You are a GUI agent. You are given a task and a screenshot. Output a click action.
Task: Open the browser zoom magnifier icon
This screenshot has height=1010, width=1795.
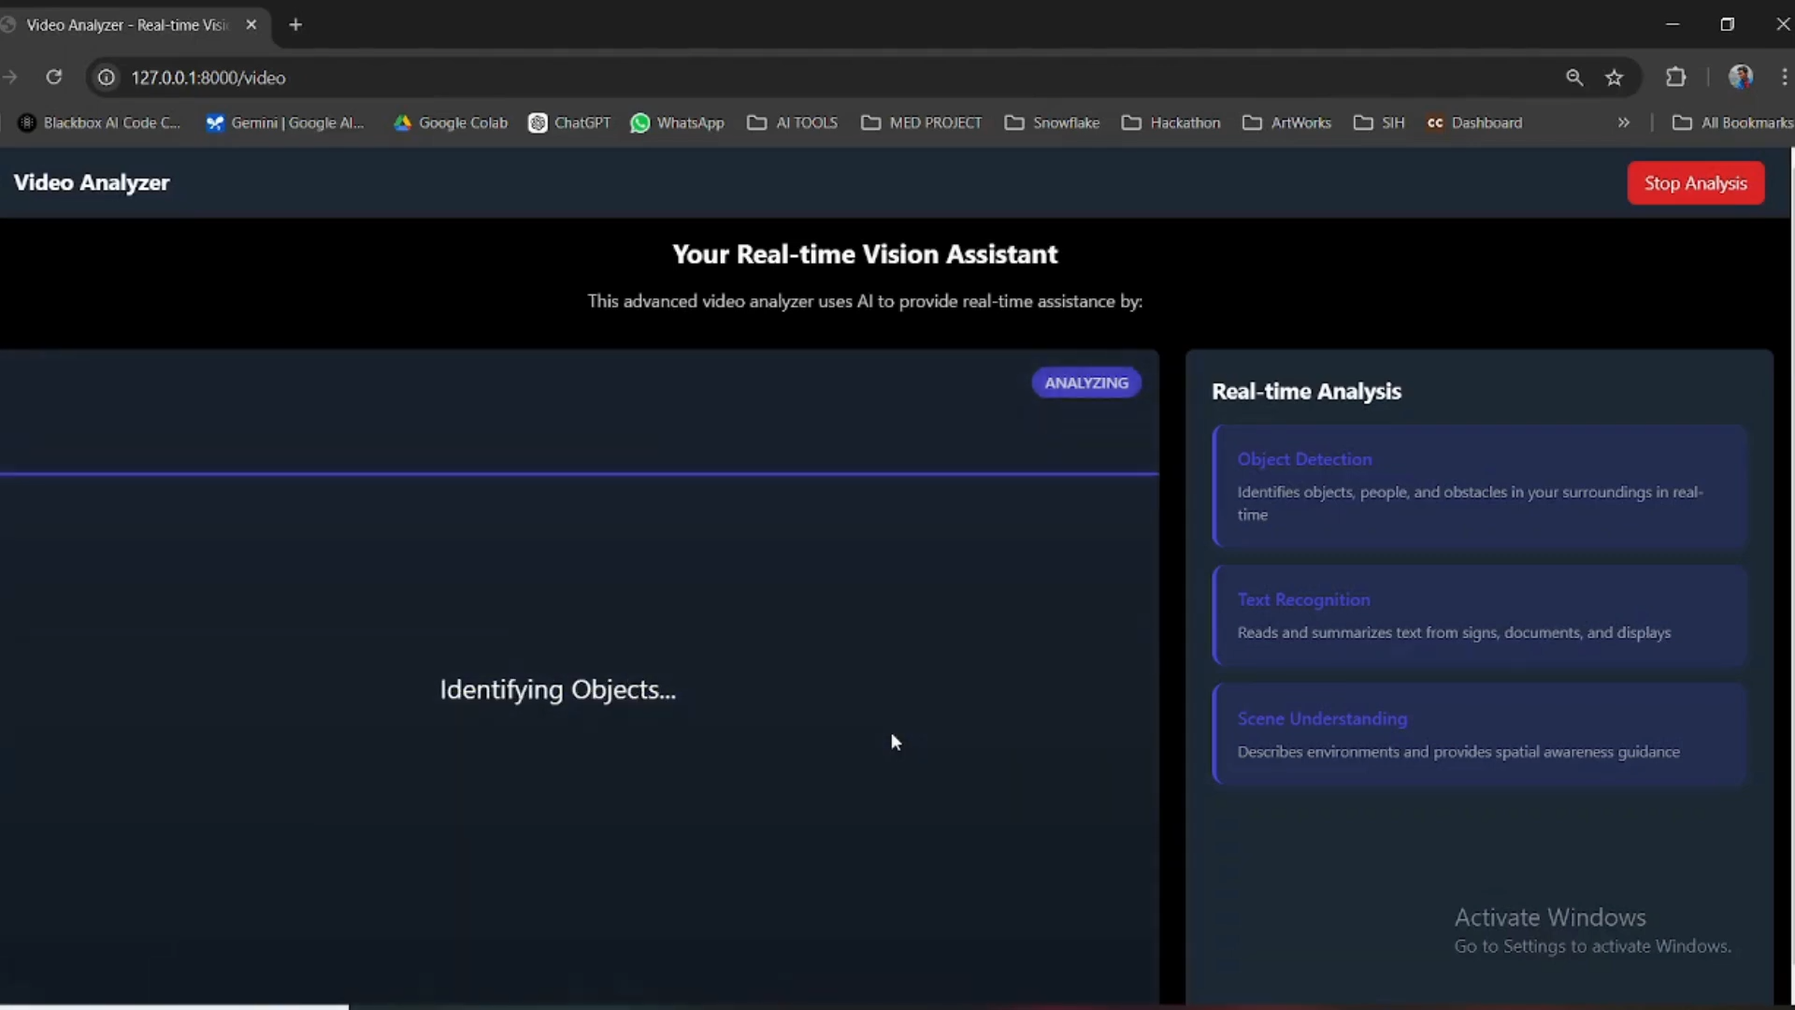pos(1574,78)
